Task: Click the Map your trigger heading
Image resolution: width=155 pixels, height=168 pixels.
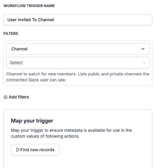Action: coord(32,121)
